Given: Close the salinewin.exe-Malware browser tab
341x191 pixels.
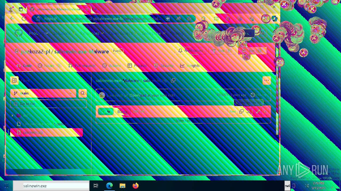Looking at the screenshot, I should [87, 9].
